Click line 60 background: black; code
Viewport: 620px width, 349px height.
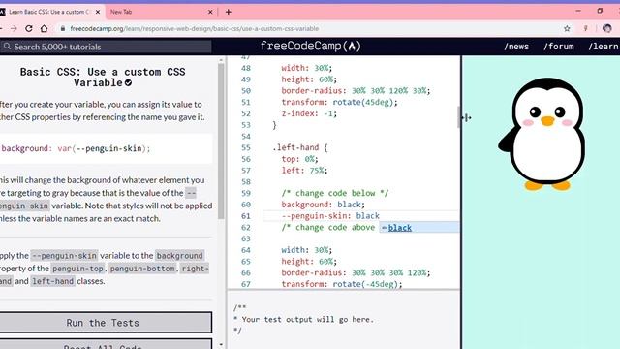323,205
